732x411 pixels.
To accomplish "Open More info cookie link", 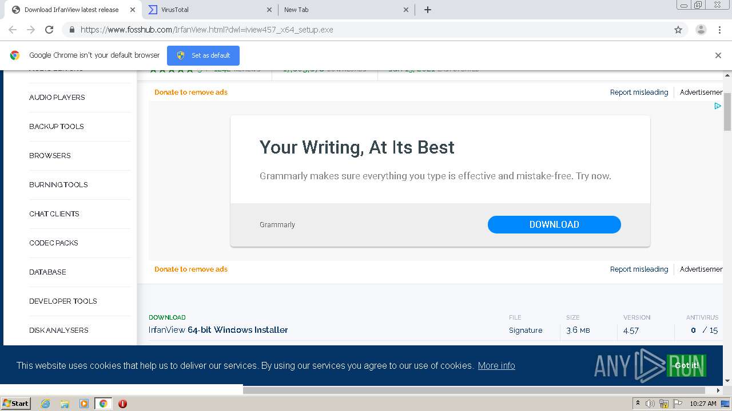I will 496,366.
